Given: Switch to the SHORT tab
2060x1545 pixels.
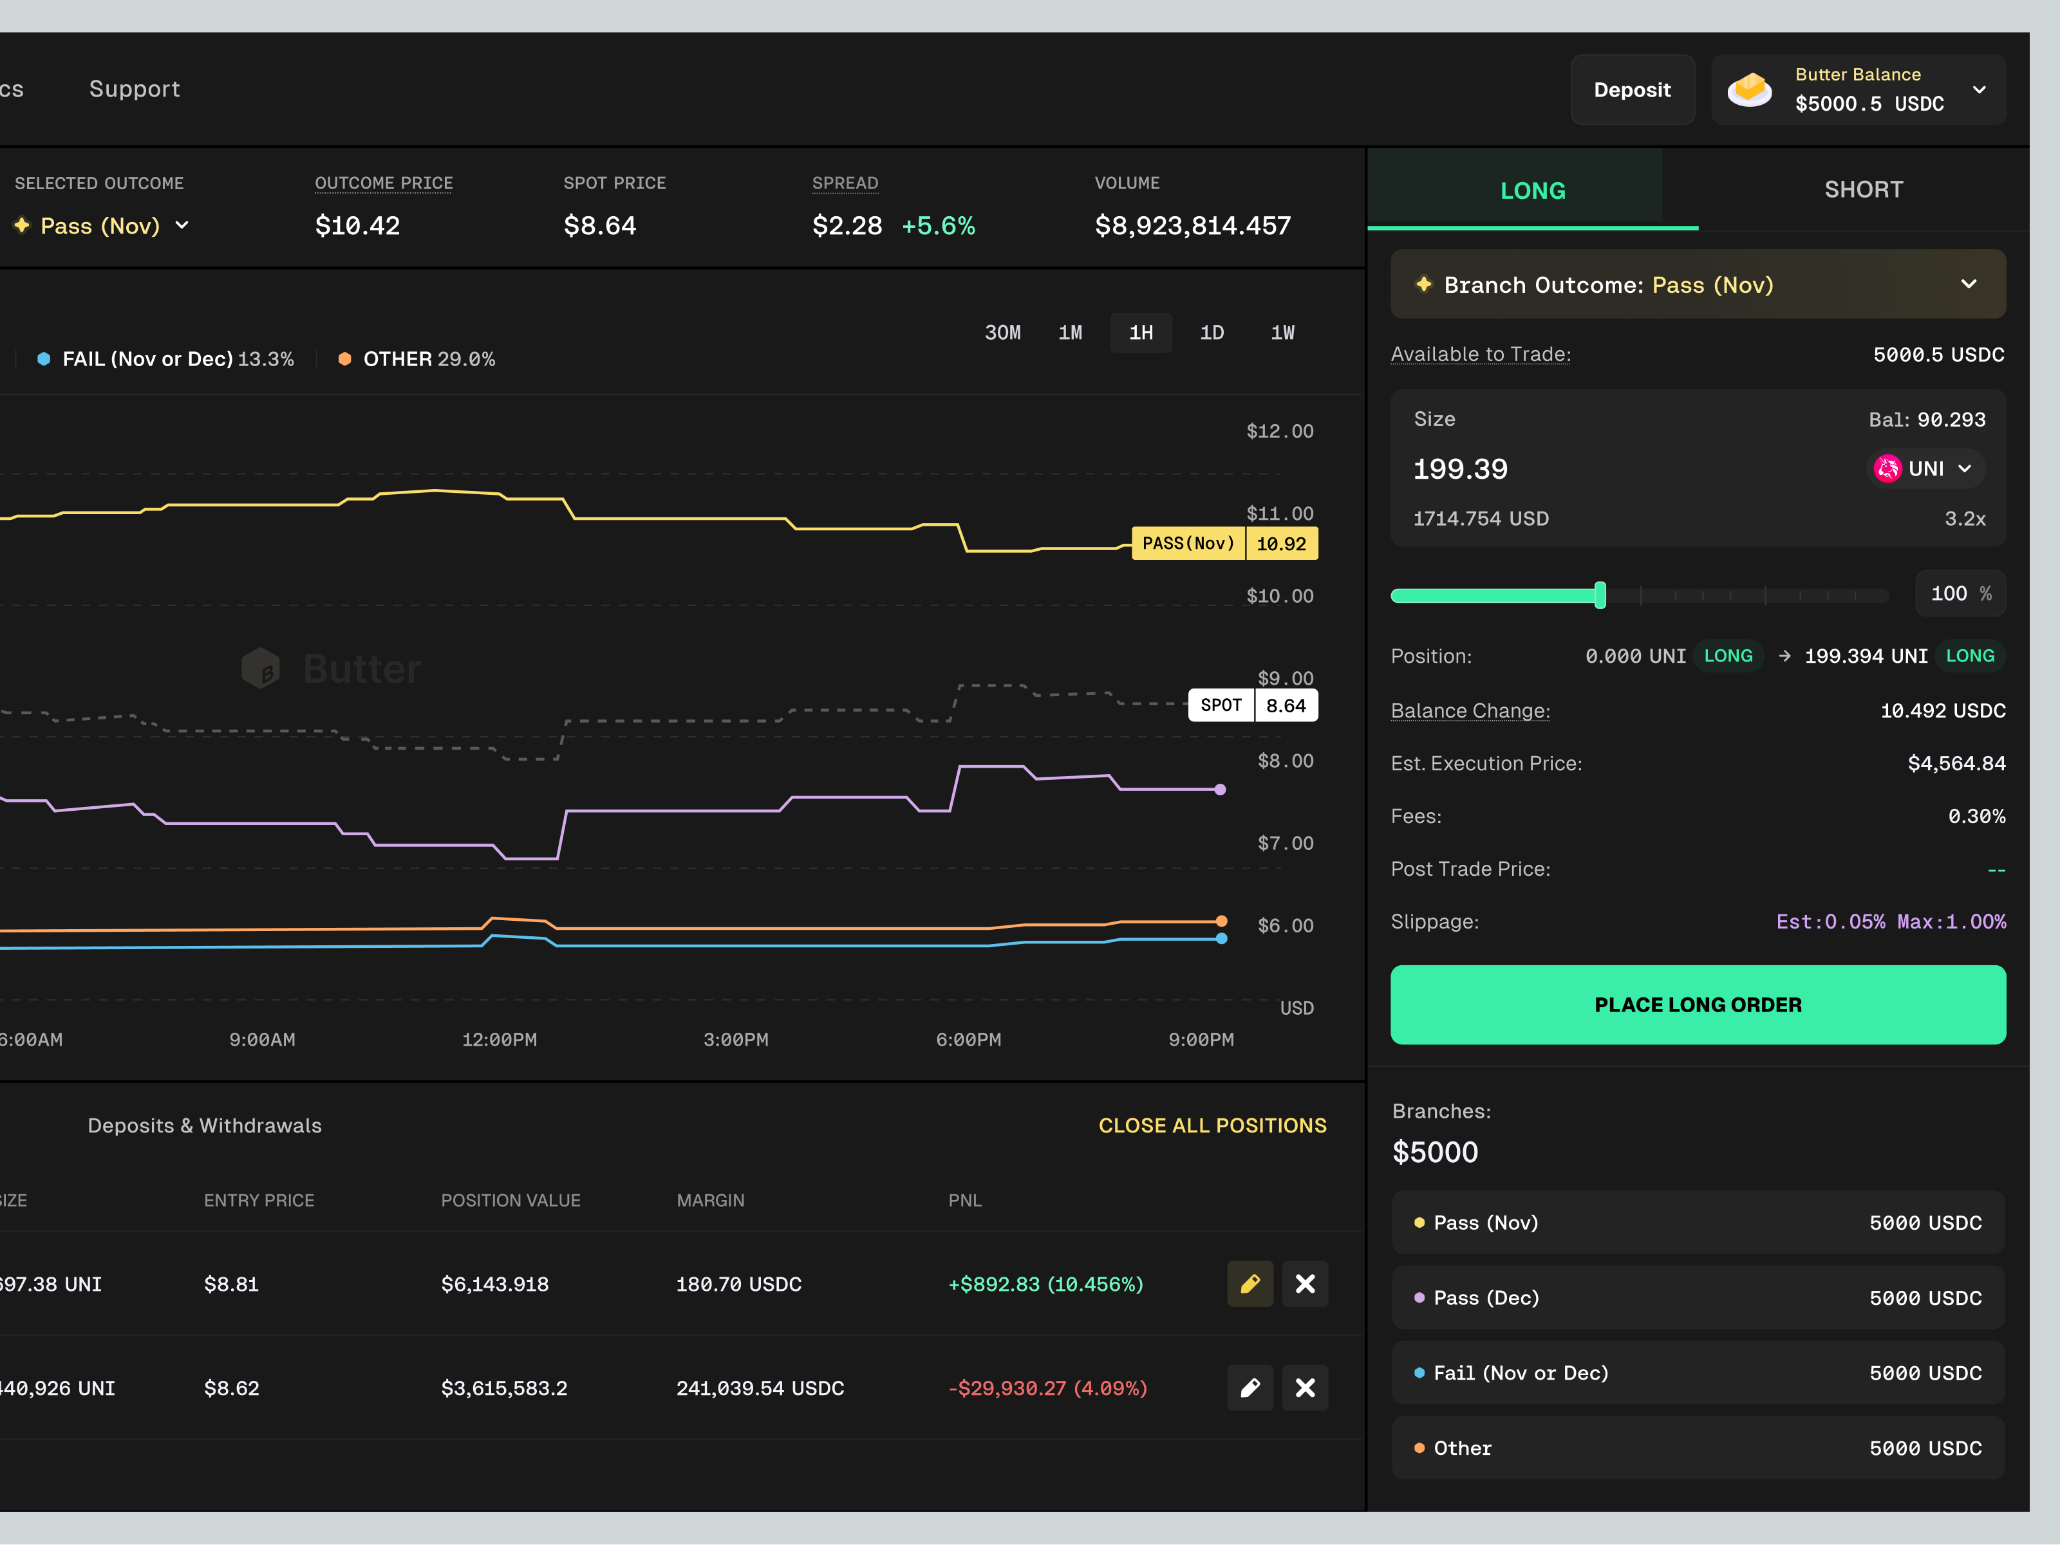Looking at the screenshot, I should pos(1862,190).
